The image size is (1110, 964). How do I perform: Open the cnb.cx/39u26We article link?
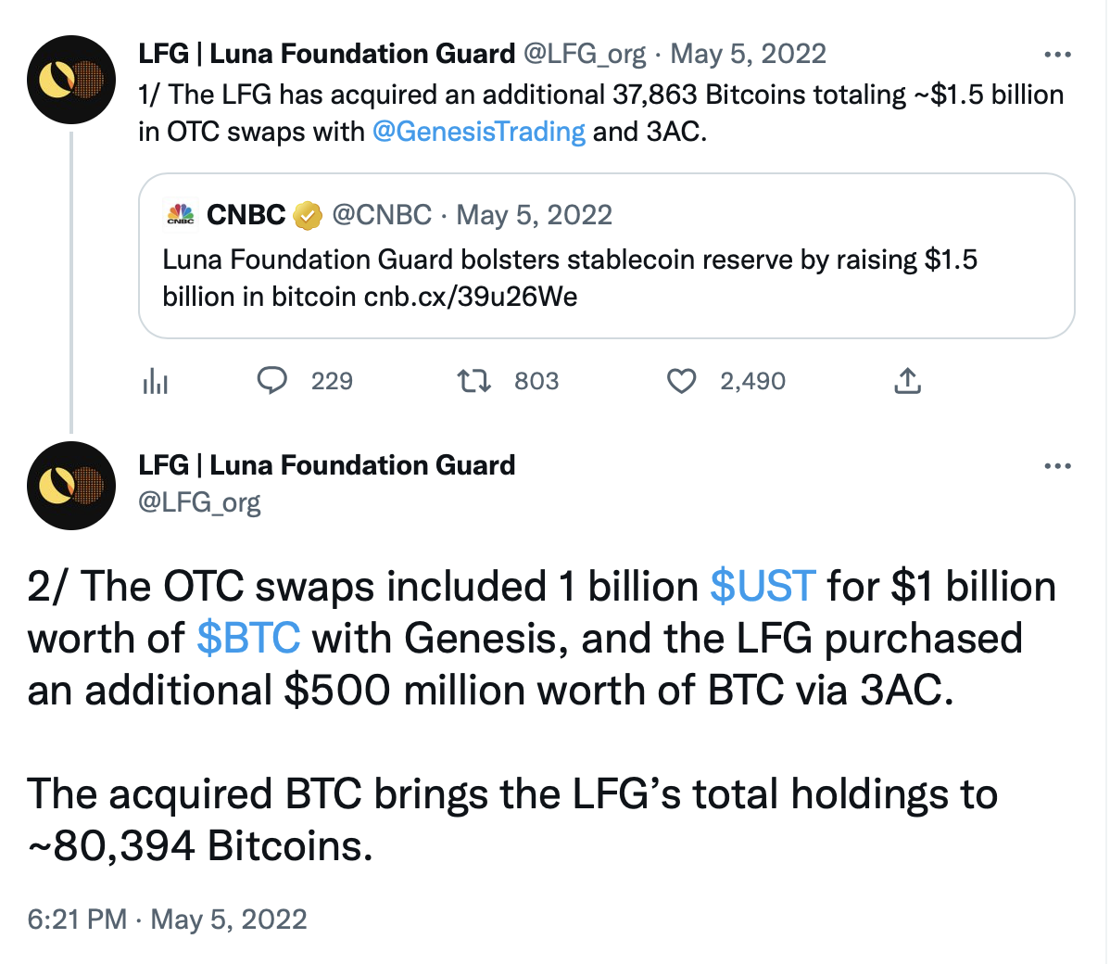(x=471, y=296)
